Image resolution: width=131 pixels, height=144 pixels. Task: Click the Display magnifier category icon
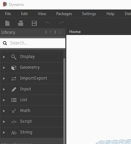pos(14,57)
